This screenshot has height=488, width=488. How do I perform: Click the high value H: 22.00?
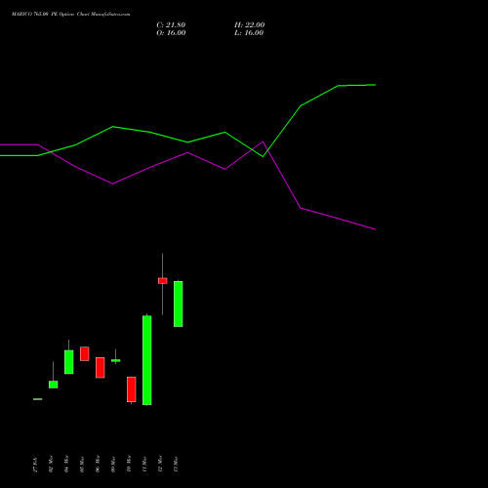[249, 25]
